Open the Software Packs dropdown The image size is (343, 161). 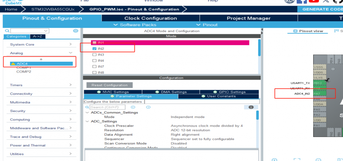point(135,25)
